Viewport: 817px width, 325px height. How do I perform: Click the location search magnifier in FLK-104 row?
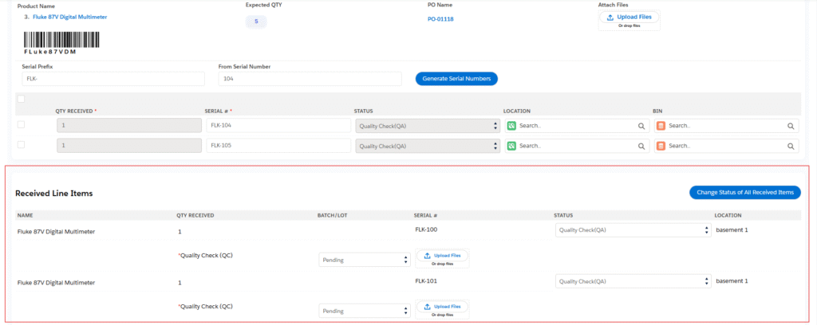641,126
